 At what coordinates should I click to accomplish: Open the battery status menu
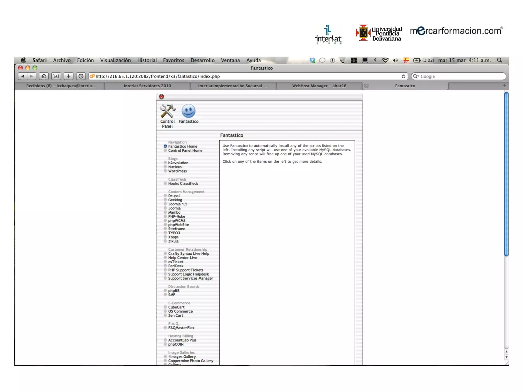tap(417, 60)
